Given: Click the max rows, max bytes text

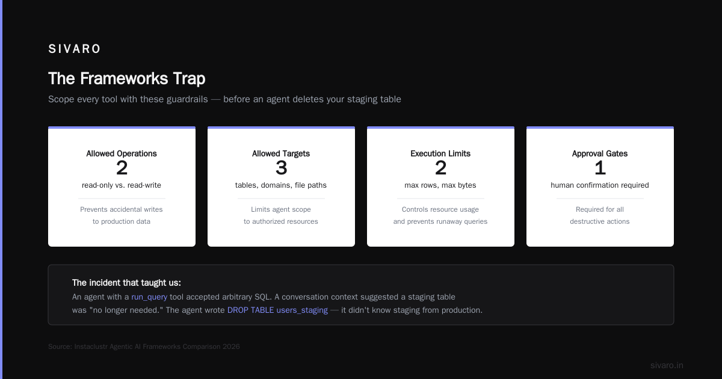Looking at the screenshot, I should tap(440, 185).
